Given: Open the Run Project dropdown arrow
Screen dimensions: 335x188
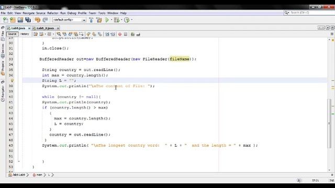Looking at the screenshot, I should pos(111,20).
